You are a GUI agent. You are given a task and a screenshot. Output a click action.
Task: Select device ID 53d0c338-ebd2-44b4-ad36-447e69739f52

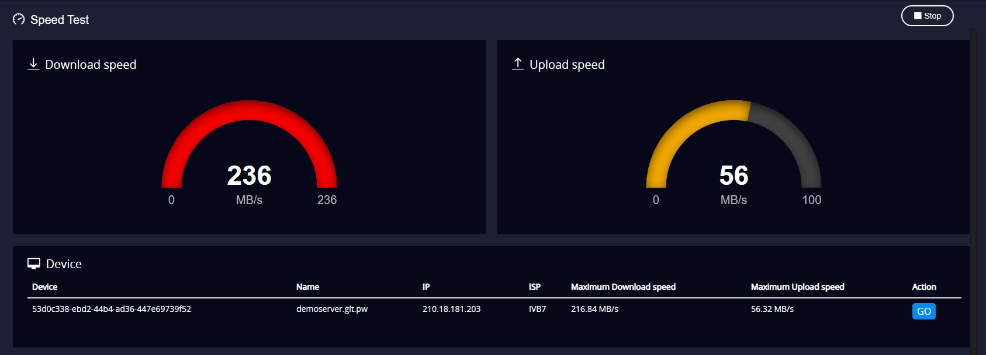112,309
